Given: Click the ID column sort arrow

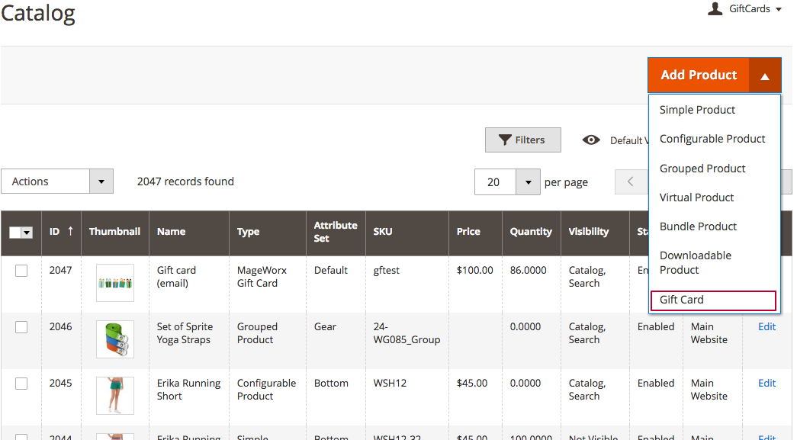Looking at the screenshot, I should (x=71, y=231).
